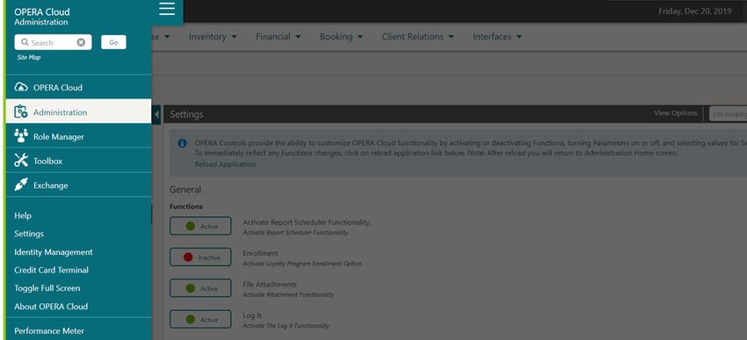Open Role Manager from the side menu
This screenshot has width=747, height=340.
pyautogui.click(x=78, y=136)
